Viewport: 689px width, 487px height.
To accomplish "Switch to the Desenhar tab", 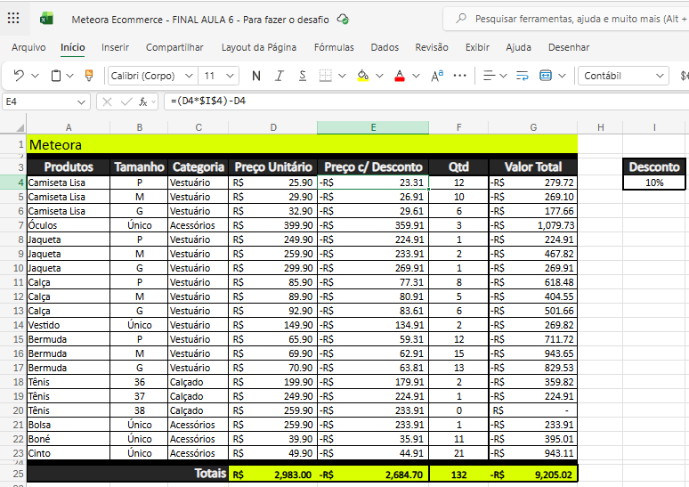I will (x=569, y=47).
